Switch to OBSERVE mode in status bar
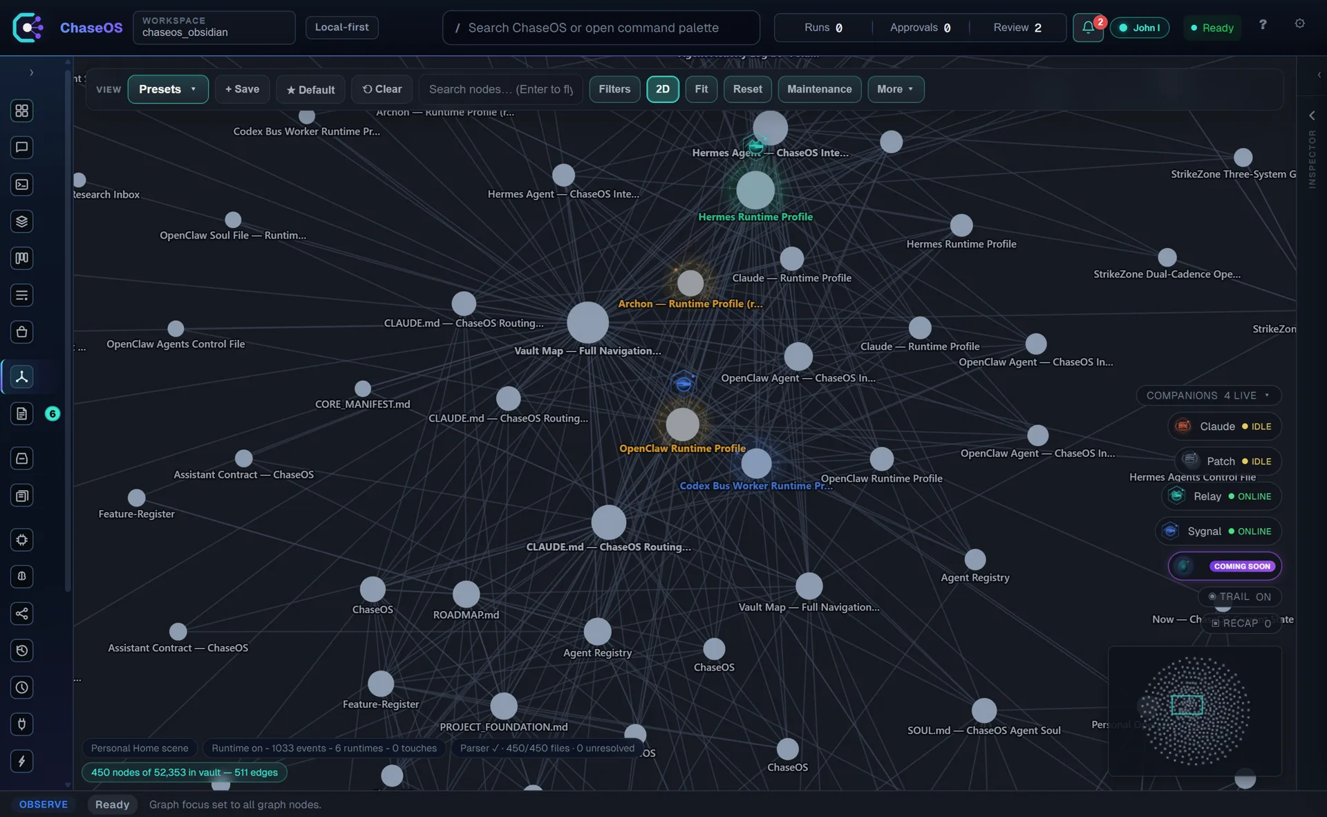The width and height of the screenshot is (1327, 817). [x=44, y=805]
